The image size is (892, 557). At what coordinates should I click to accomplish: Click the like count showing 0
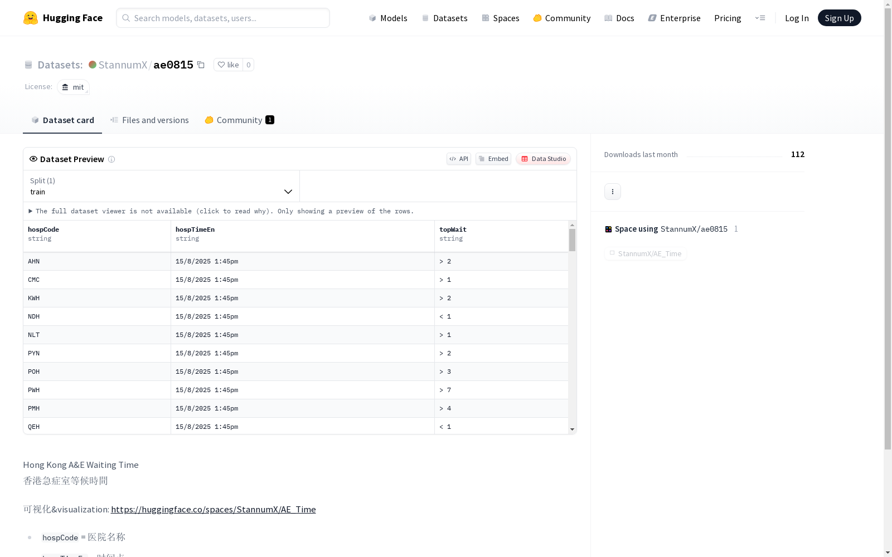(x=249, y=65)
